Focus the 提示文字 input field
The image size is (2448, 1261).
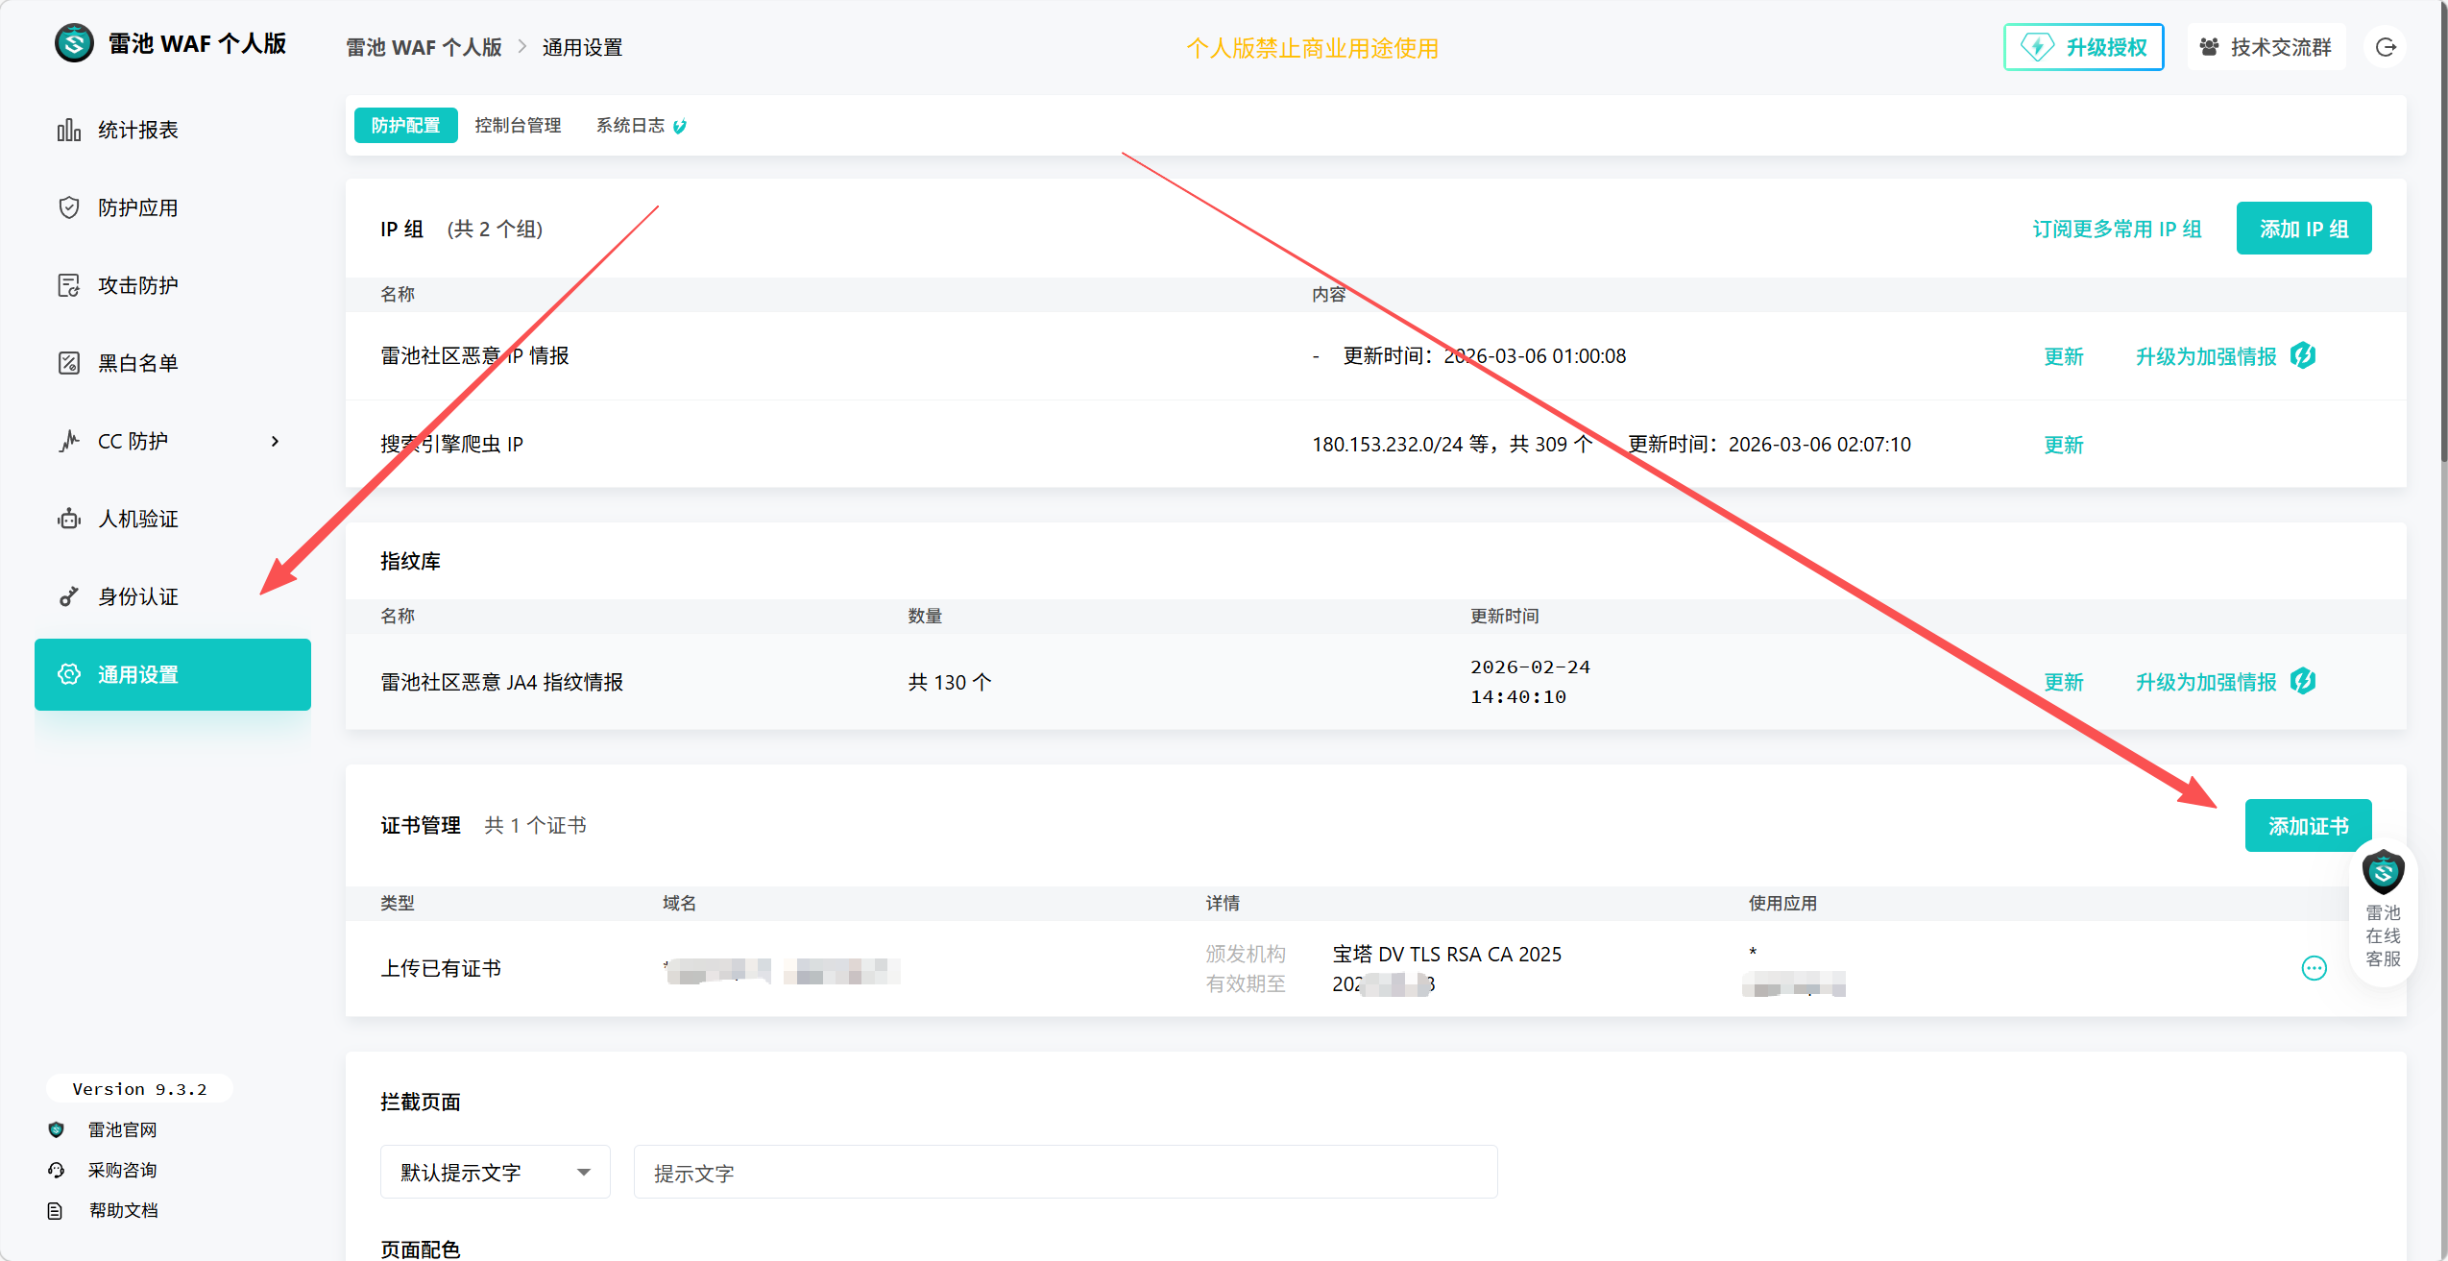(x=1064, y=1172)
